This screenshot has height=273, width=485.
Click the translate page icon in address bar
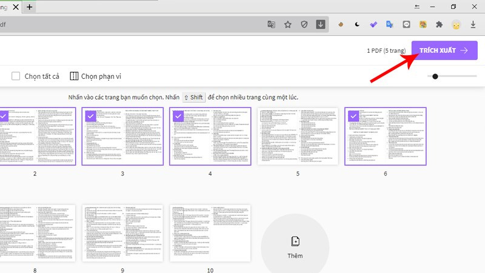[x=271, y=24]
